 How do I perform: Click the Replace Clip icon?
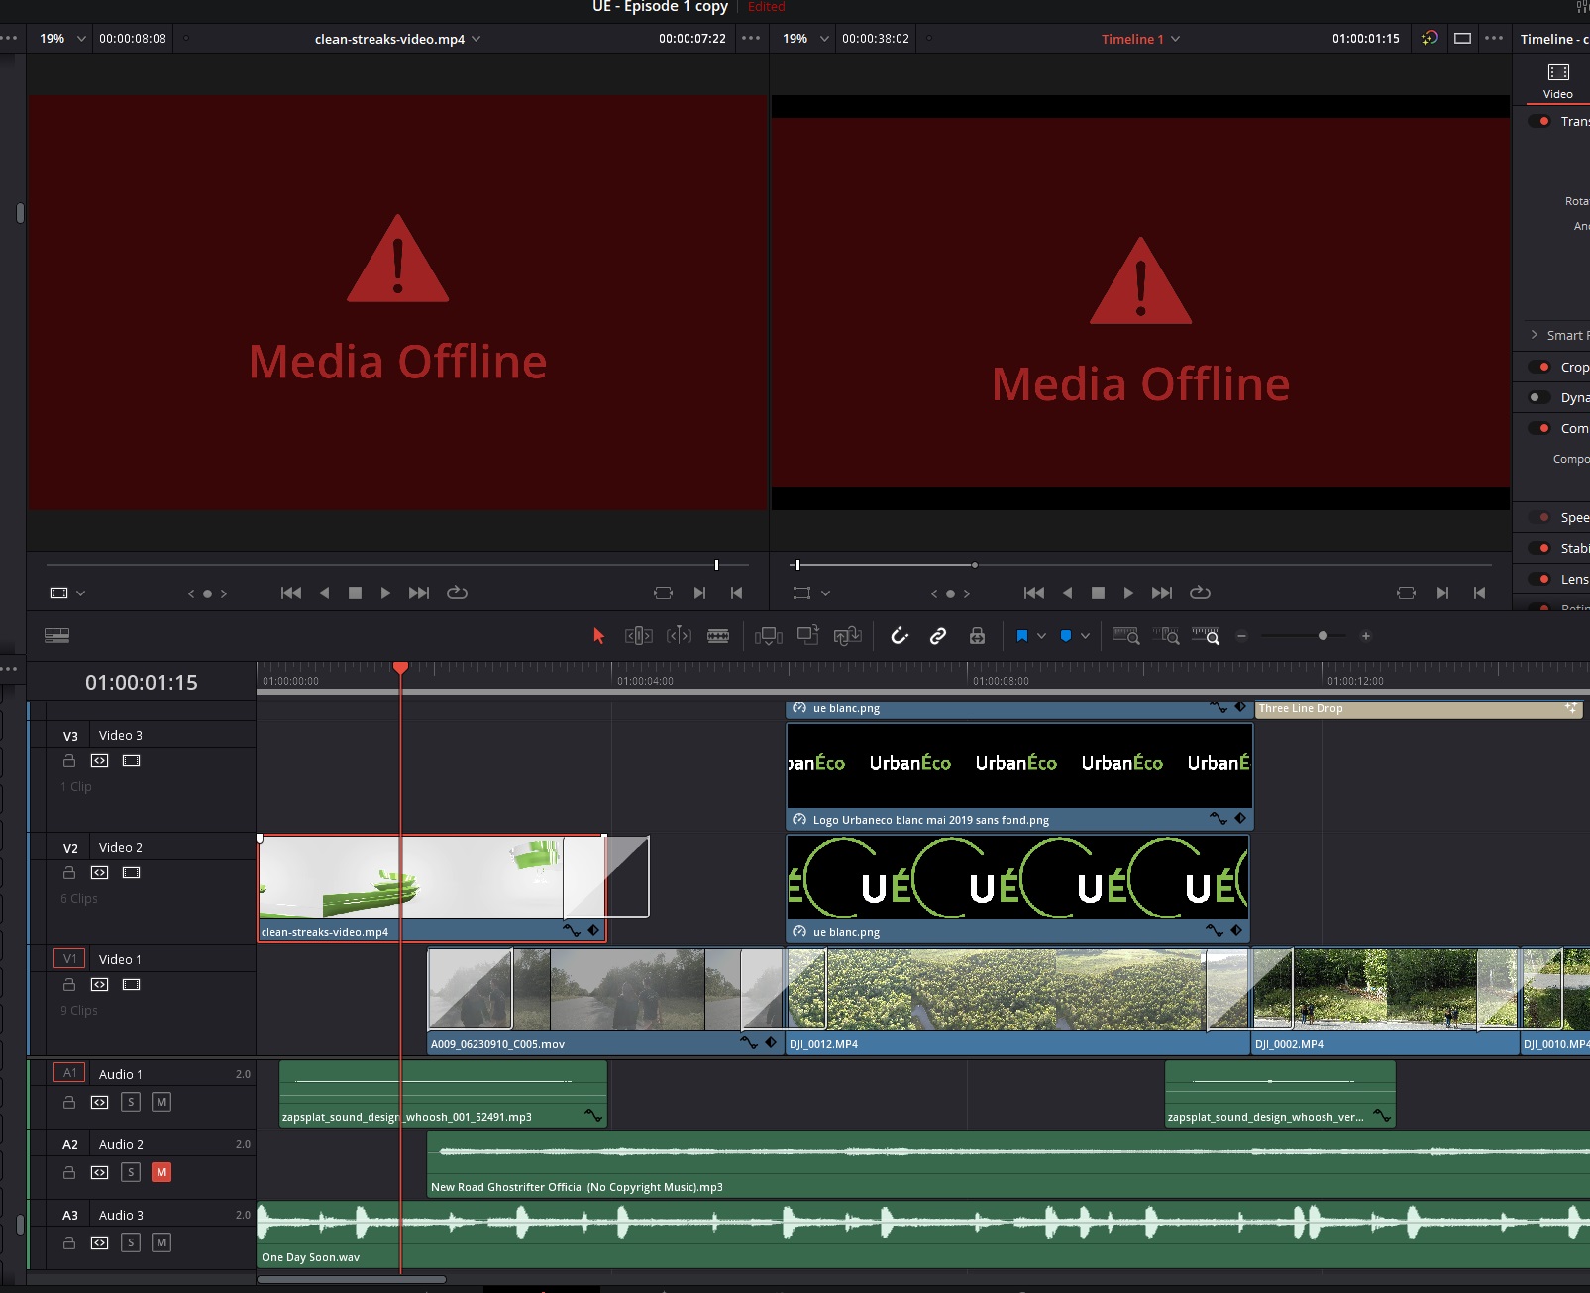coord(848,636)
